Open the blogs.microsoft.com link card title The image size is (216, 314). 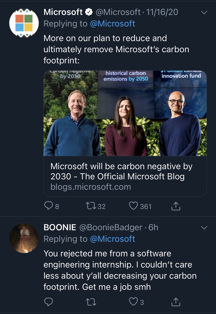coord(121,171)
